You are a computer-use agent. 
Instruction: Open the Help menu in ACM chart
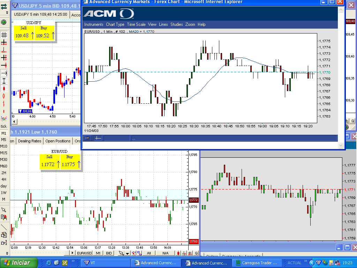pos(202,24)
